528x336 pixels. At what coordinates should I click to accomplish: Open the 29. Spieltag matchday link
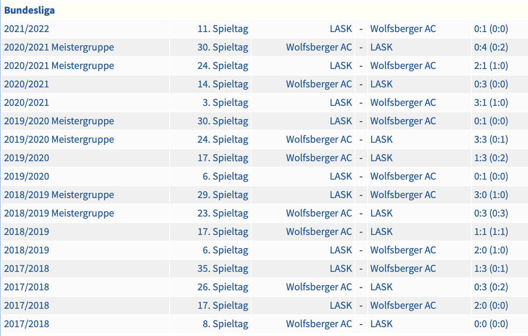223,195
